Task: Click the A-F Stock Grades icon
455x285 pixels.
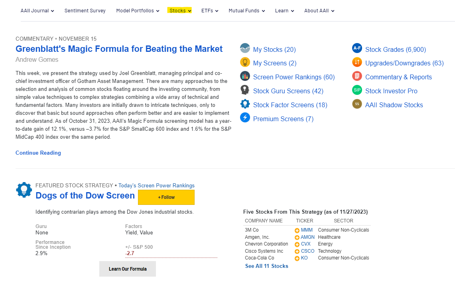Action: [357, 48]
